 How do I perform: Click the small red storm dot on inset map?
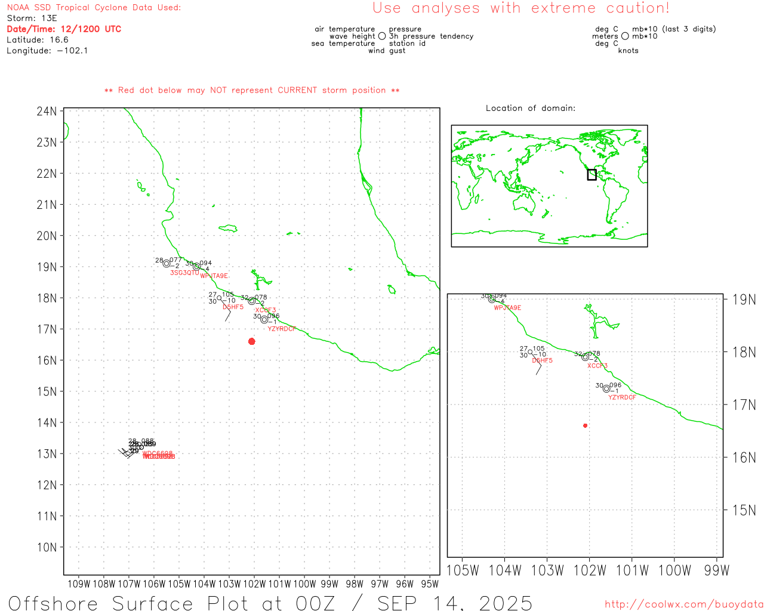pos(585,425)
